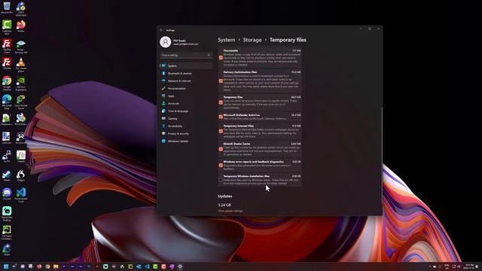482x271 pixels.
Task: Uncheck Microsoft Defender Antivirus checkbox
Action: pos(221,117)
